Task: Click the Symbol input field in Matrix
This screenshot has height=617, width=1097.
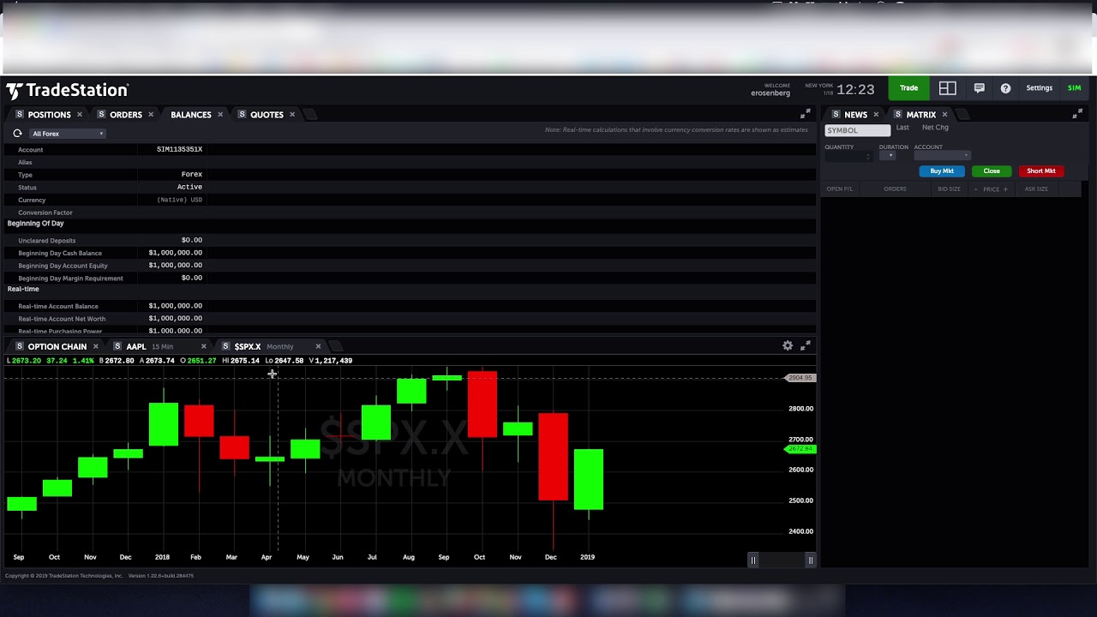Action: 858,130
